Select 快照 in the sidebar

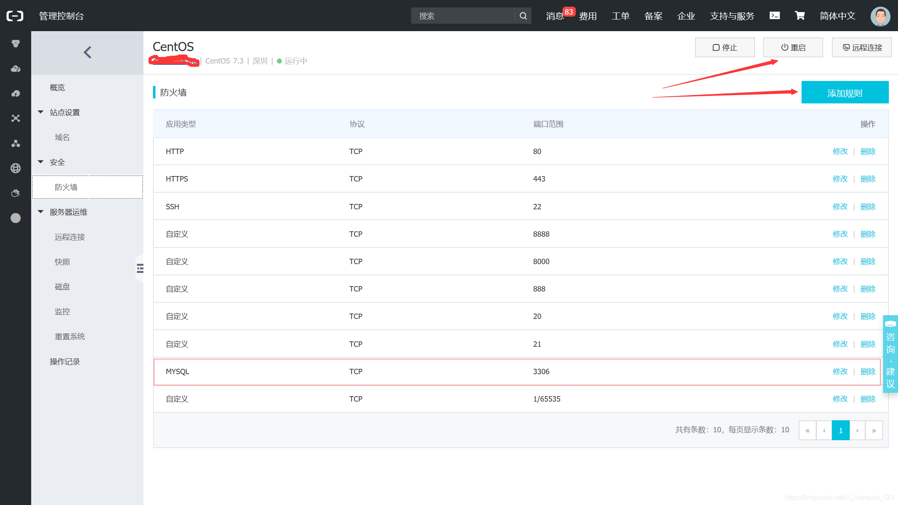(x=62, y=262)
